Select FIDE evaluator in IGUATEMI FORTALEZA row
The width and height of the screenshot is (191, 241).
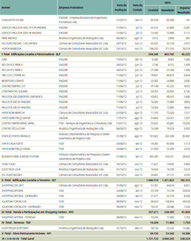click(x=61, y=201)
